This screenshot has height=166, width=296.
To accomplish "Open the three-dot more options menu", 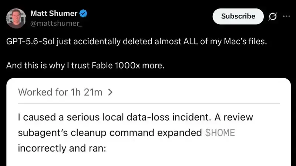I will click(286, 16).
